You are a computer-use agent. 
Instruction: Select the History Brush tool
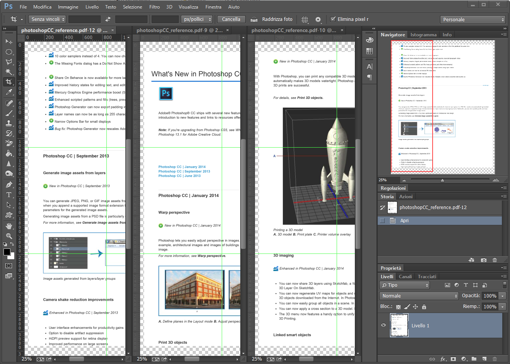click(9, 133)
